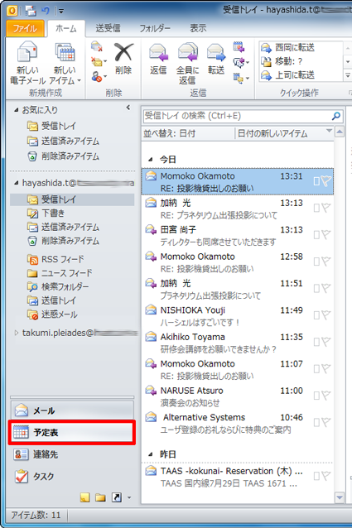Open the RSS フィード folder
Image resolution: width=352 pixels, height=528 pixels.
click(x=55, y=259)
